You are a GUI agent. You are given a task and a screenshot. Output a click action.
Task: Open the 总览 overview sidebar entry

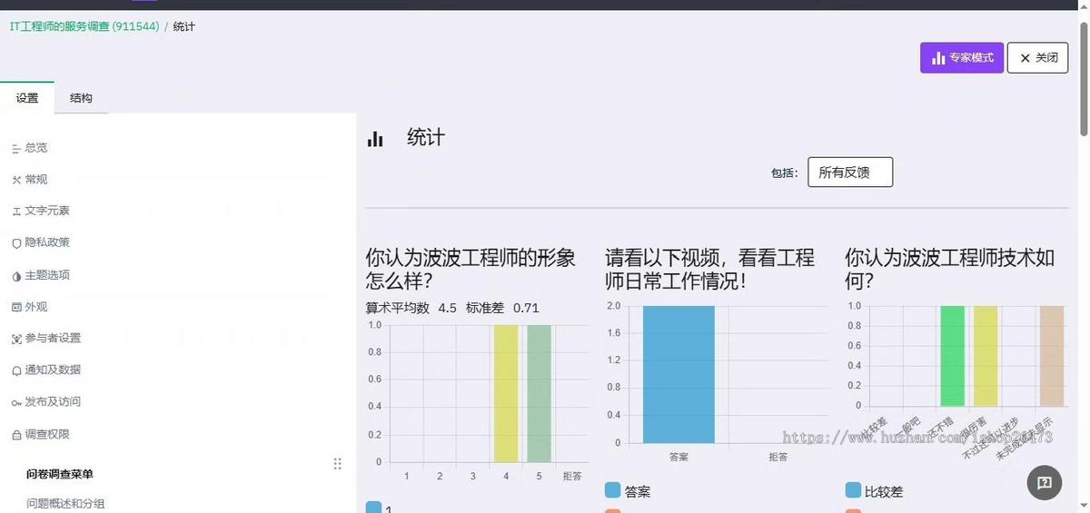click(x=30, y=148)
